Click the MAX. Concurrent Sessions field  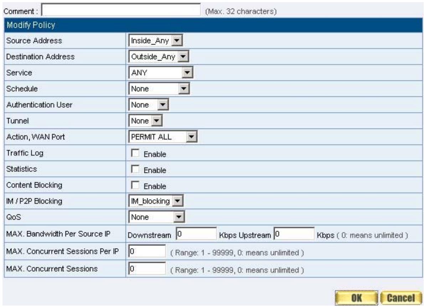click(147, 269)
